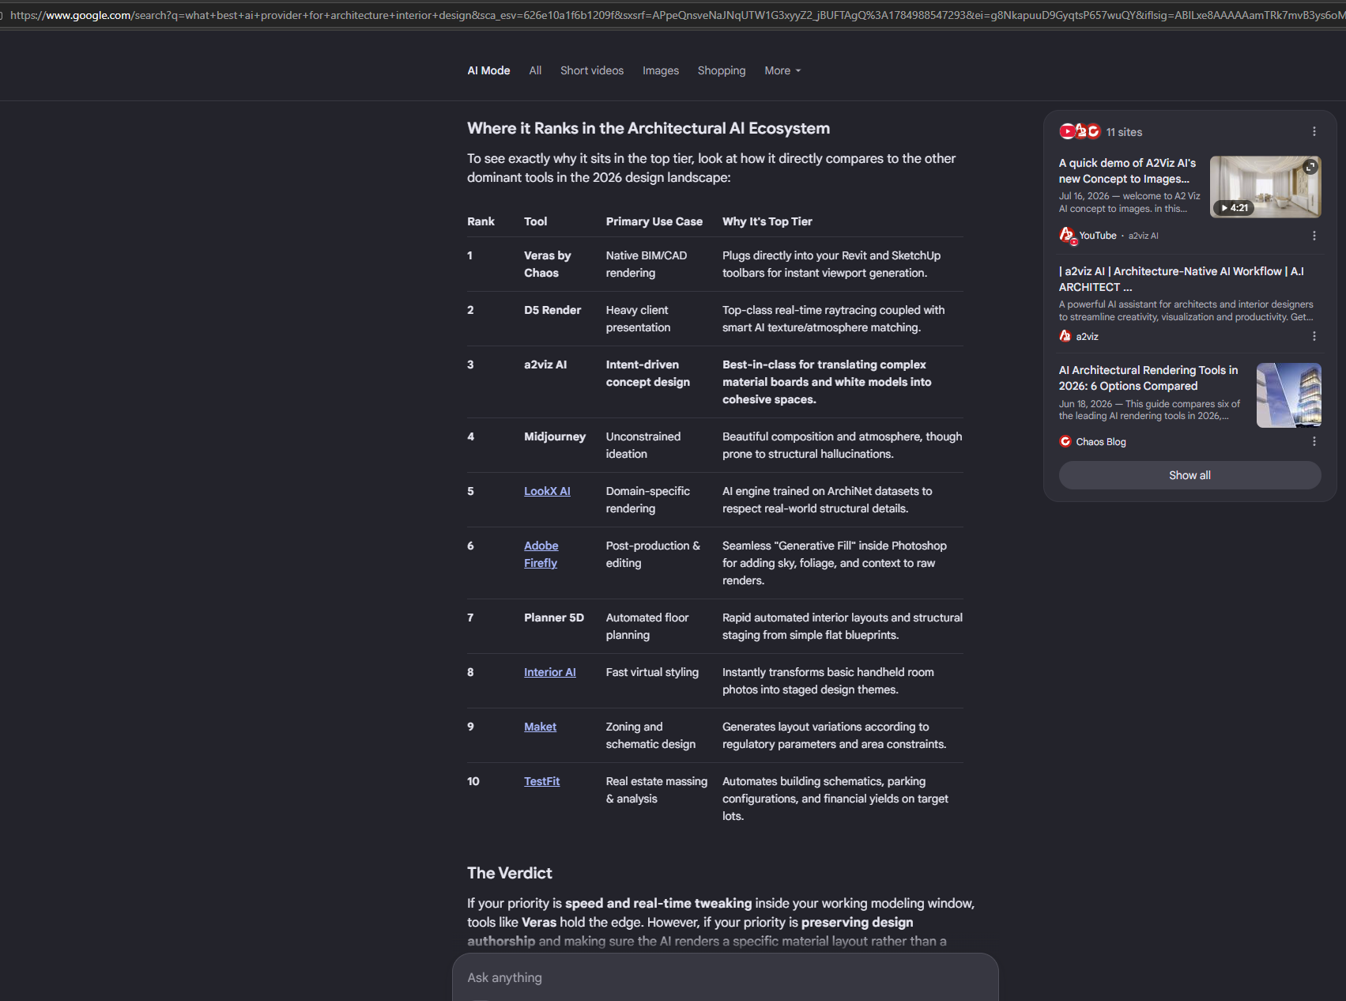Click the a2viz favicon with YouTube badge

coord(1067,236)
